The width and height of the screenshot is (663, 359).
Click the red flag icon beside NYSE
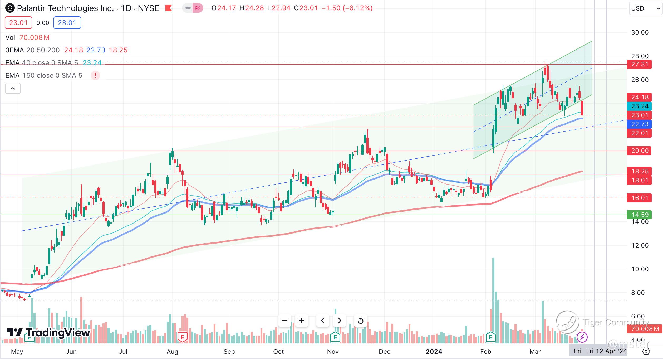point(168,8)
